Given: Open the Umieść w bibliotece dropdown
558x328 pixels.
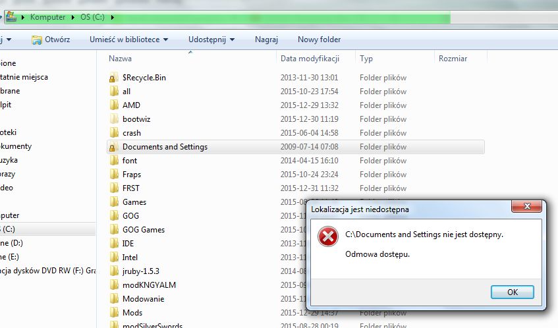Looking at the screenshot, I should 128,40.
